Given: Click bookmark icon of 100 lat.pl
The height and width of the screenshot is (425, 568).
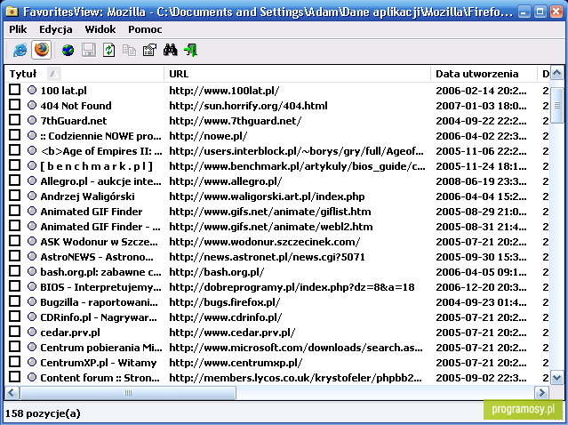Looking at the screenshot, I should tap(32, 90).
